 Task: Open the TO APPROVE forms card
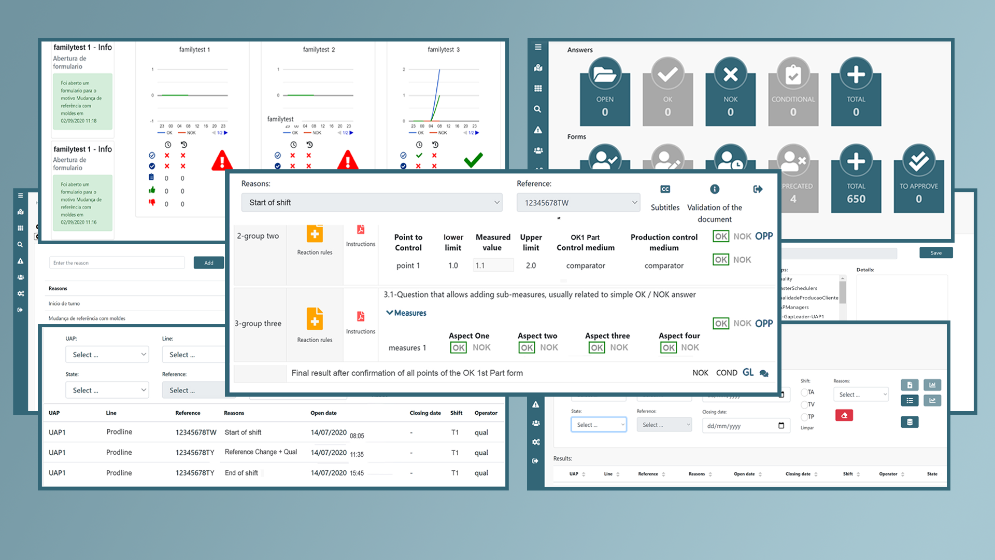(919, 179)
